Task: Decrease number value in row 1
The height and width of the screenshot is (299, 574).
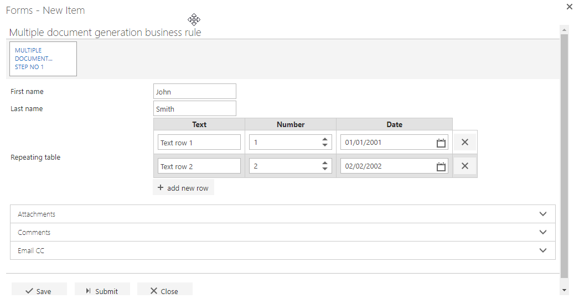Action: (x=325, y=145)
